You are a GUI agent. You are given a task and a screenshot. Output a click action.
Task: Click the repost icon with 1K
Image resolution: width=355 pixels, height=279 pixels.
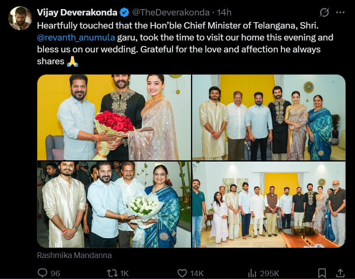pyautogui.click(x=112, y=273)
